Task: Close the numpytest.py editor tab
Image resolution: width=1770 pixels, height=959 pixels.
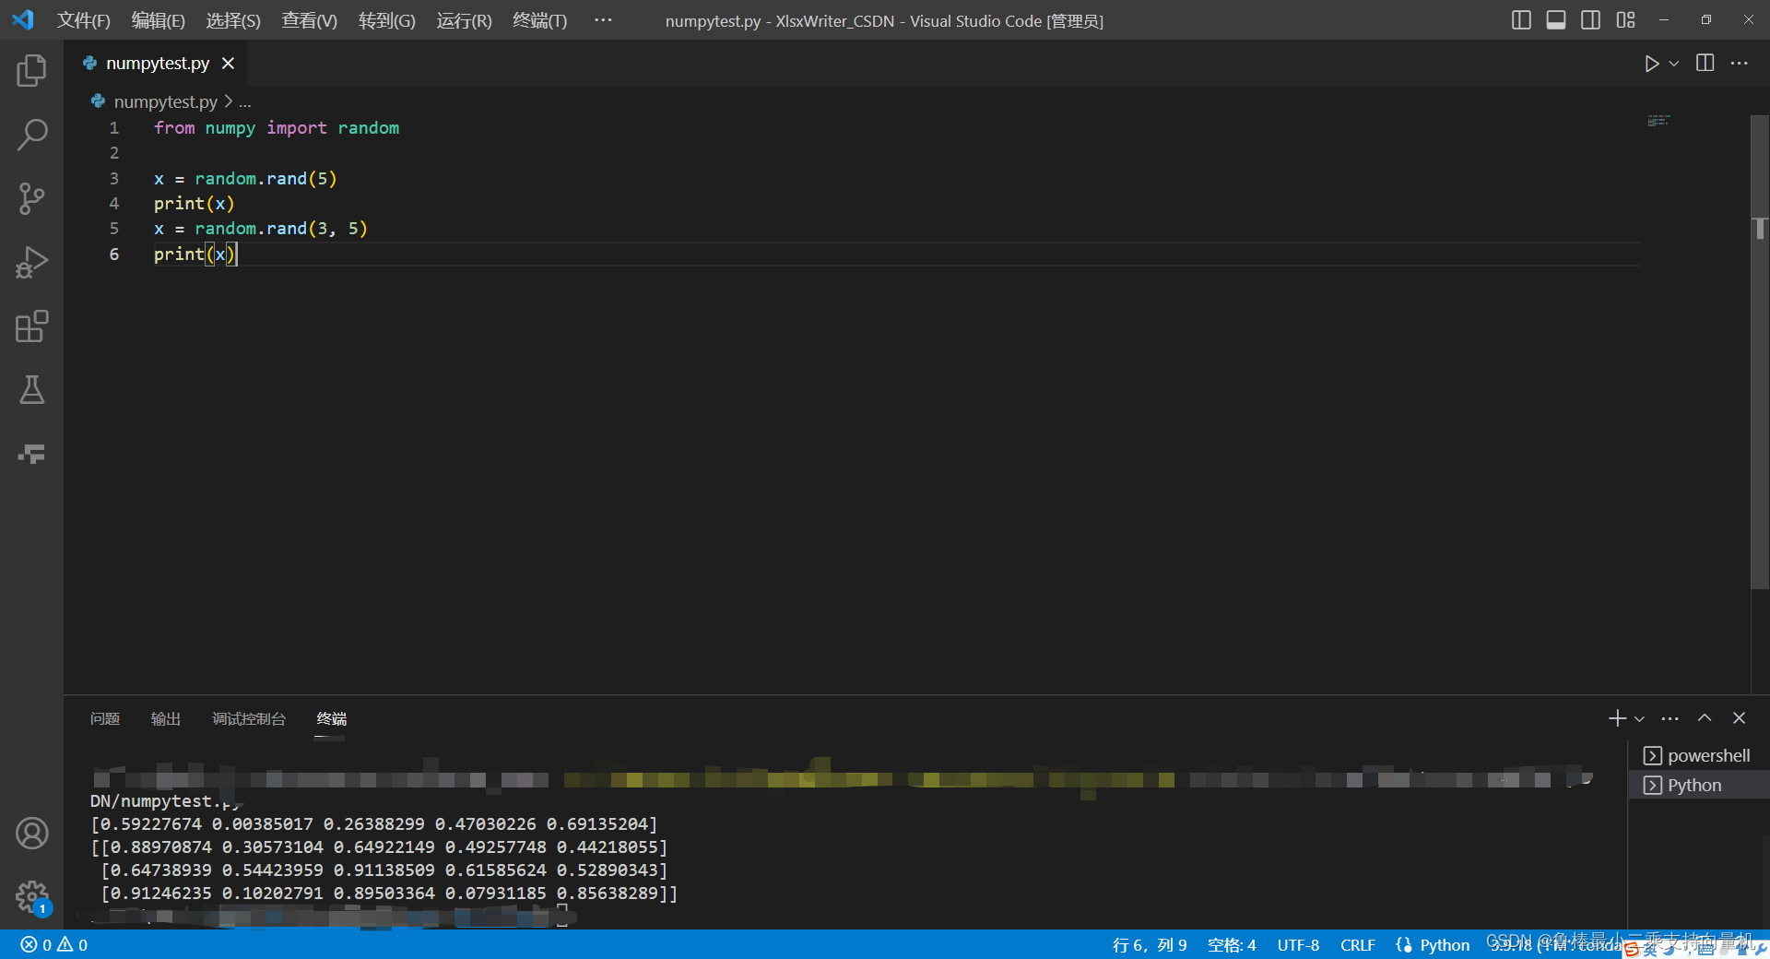Action: (x=228, y=64)
